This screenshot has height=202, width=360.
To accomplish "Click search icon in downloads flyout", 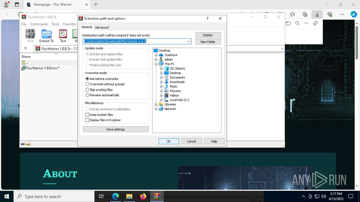I will point(297,23).
